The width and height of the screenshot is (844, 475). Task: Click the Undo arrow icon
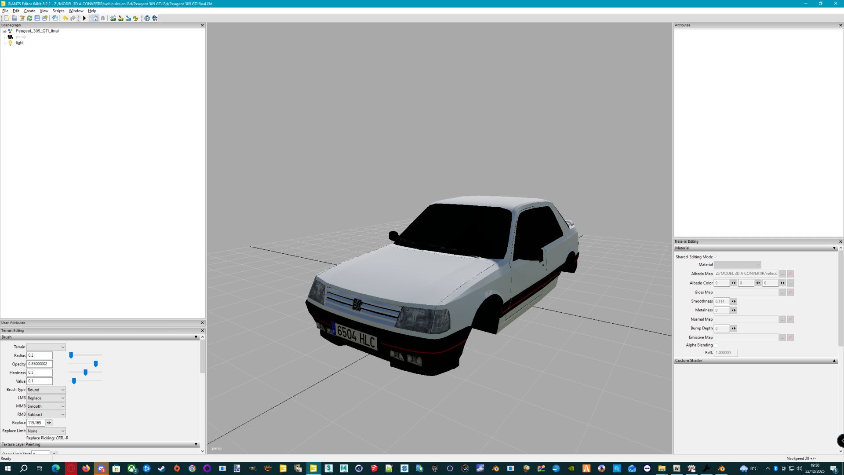[65, 18]
